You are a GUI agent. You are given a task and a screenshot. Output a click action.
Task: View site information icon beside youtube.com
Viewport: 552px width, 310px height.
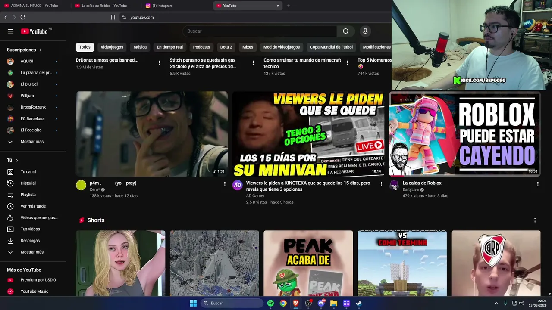124,17
